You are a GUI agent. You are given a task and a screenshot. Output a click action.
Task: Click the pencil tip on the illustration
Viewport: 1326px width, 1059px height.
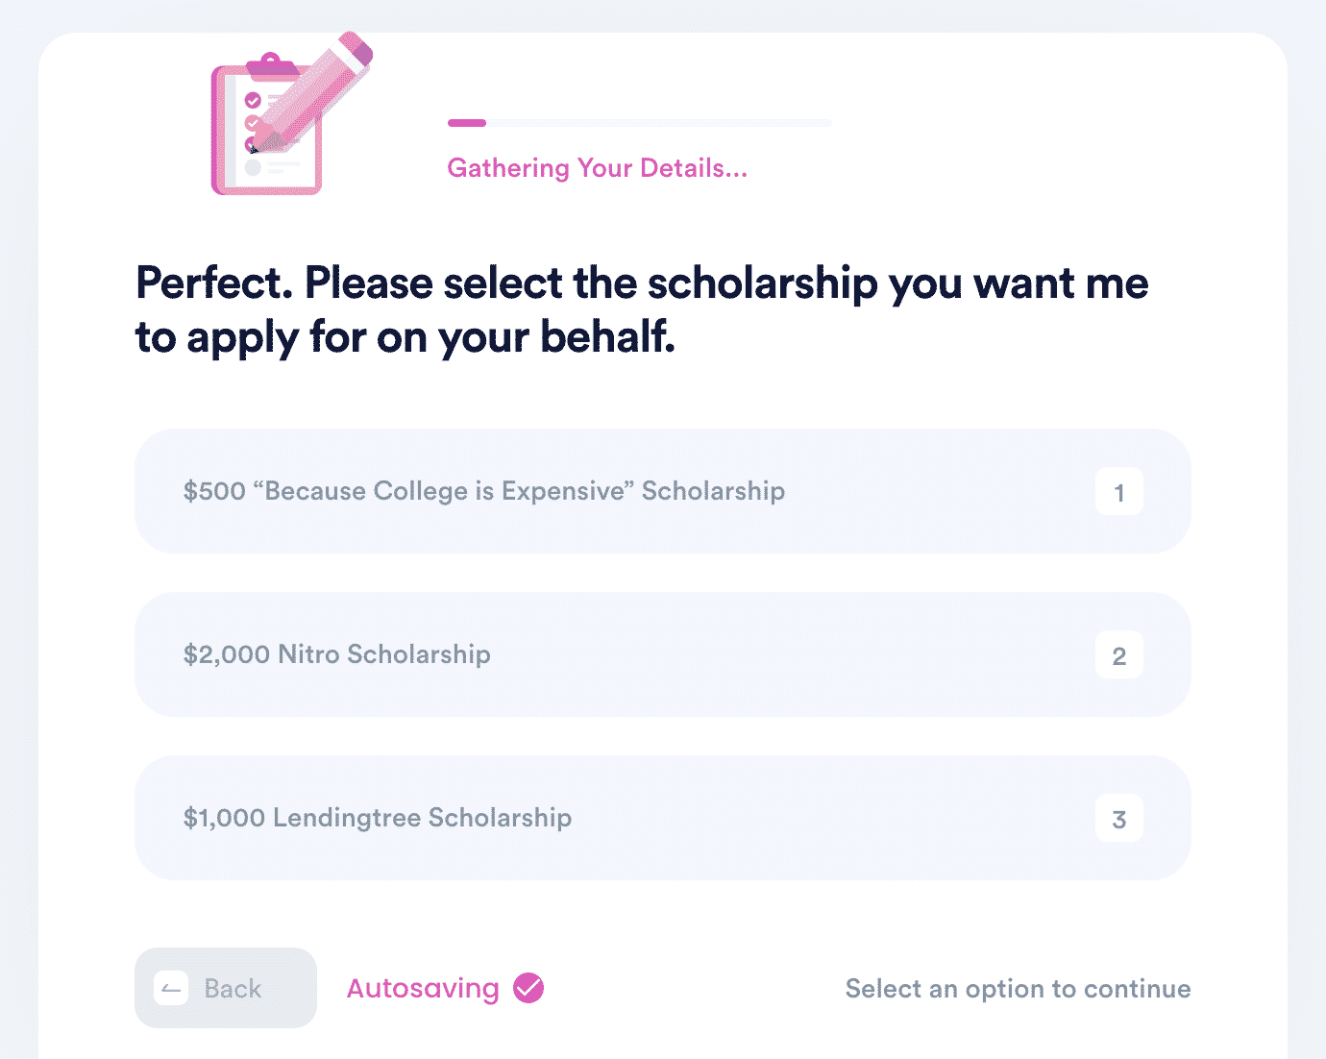click(x=255, y=149)
